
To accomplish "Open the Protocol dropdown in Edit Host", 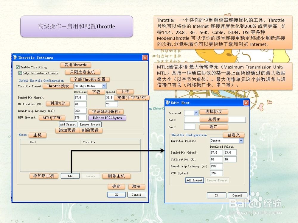I will click(x=196, y=113).
